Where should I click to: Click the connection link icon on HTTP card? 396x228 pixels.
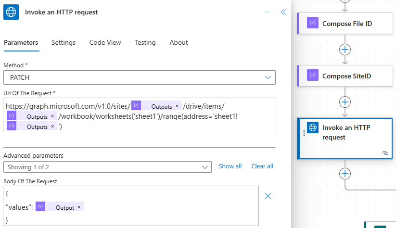385,152
